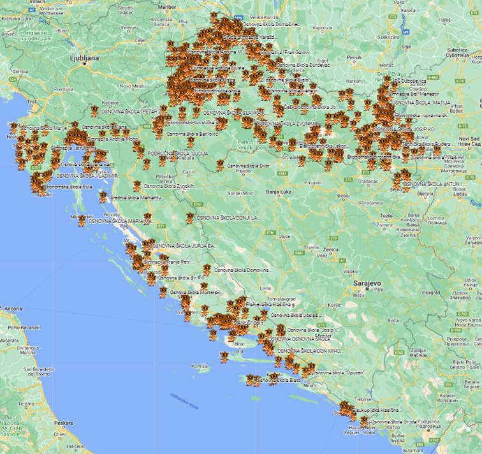This screenshot has height=454, width=482.
Task: Click the Druga gimnazija Varažd label
Action: tap(250, 38)
